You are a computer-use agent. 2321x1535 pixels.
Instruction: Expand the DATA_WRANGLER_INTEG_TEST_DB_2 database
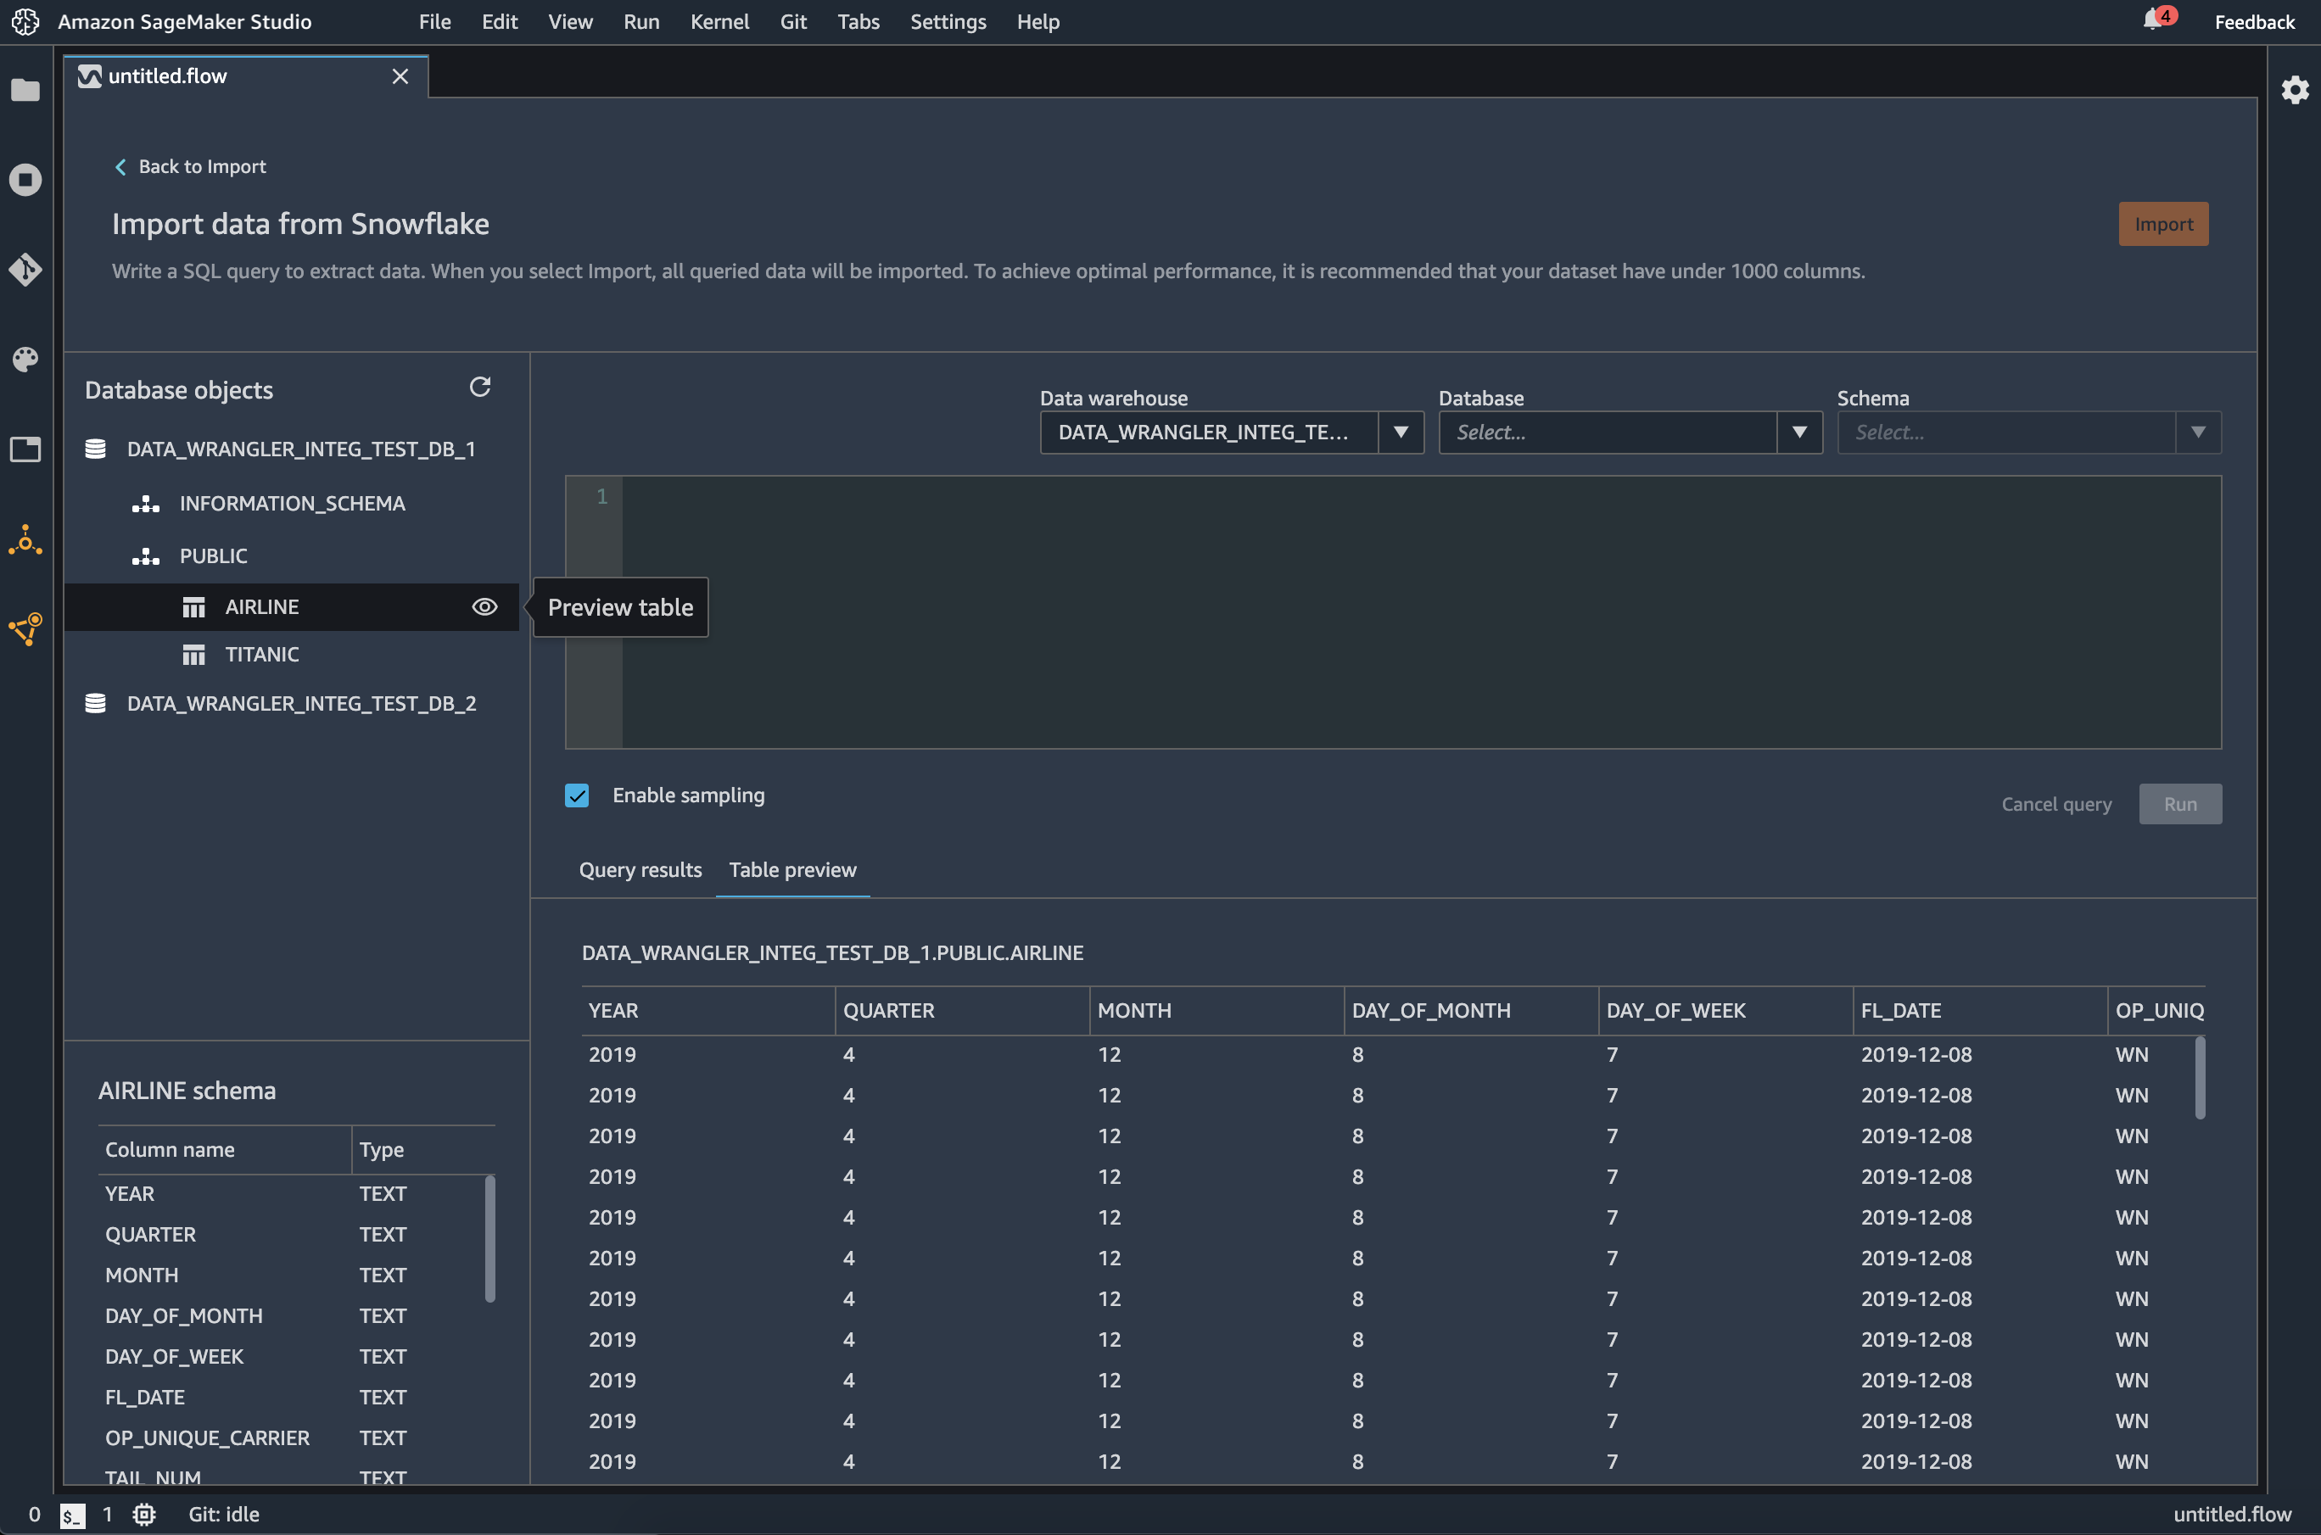point(300,703)
